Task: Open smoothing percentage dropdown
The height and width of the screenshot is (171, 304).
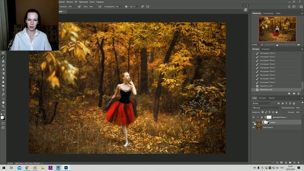Action: (x=122, y=7)
